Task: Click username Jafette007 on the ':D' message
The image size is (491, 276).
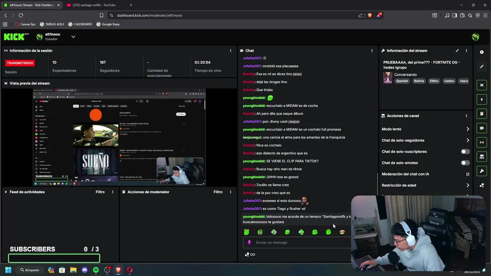Action: pos(252,58)
